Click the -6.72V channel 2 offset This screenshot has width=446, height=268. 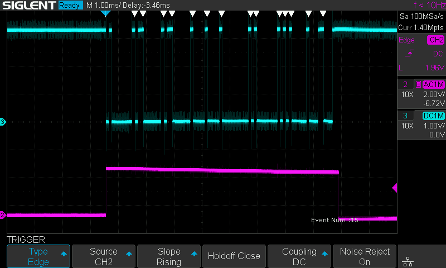434,103
